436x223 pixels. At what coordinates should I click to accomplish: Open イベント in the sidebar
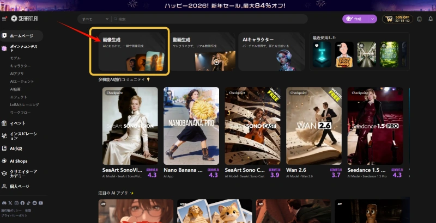pyautogui.click(x=17, y=123)
